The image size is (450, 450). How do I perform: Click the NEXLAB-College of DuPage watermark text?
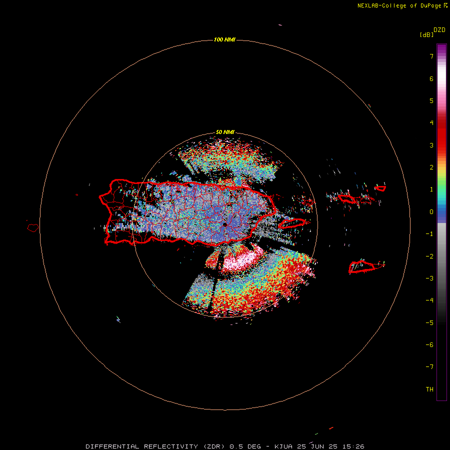[399, 5]
